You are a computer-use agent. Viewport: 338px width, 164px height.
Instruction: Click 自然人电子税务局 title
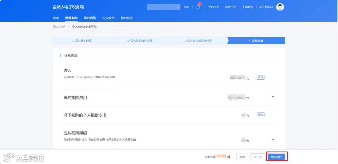click(68, 7)
